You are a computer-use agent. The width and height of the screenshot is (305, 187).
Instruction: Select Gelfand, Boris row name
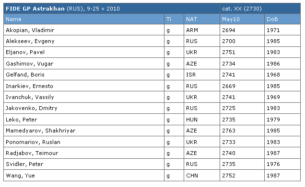[x=25, y=75]
